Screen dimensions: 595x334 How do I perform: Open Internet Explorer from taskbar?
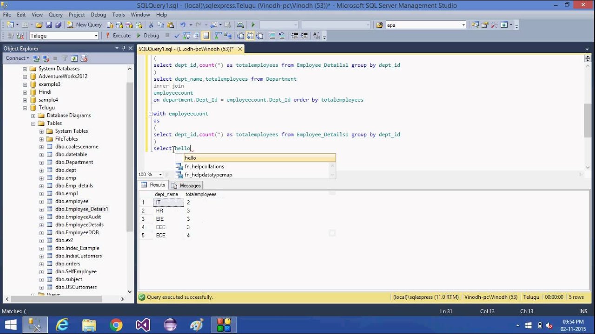point(62,325)
